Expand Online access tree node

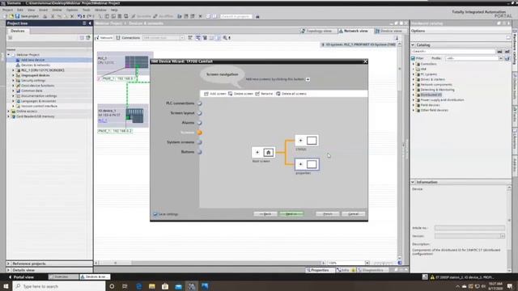coord(9,112)
